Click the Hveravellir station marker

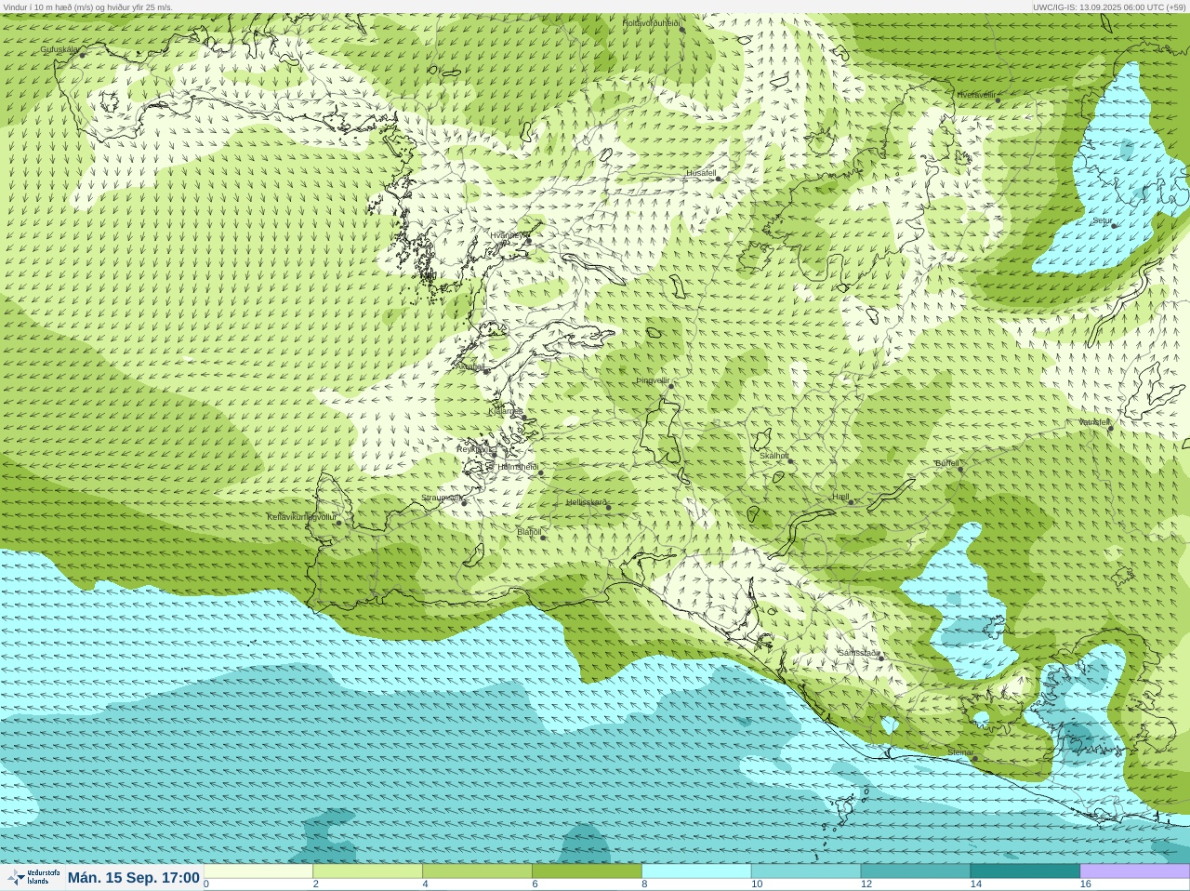click(998, 100)
